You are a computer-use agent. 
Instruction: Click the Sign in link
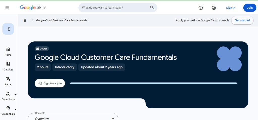point(230,8)
